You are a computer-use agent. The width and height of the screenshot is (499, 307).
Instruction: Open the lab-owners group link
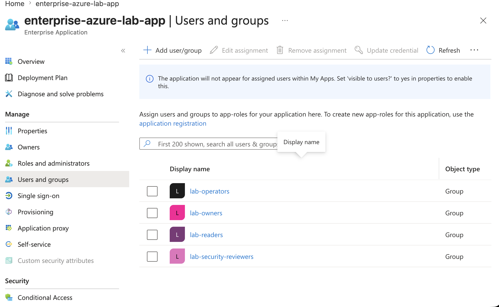[206, 213]
